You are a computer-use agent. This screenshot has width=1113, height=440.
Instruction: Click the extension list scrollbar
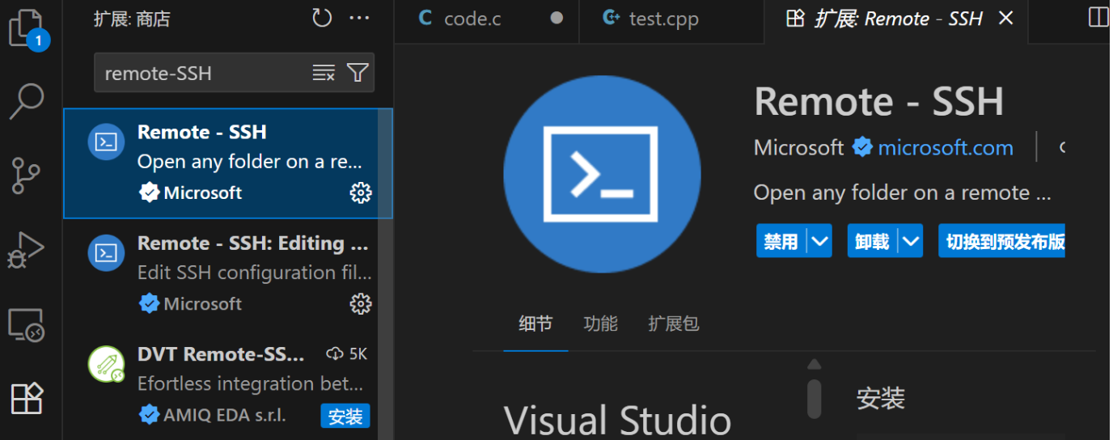[x=387, y=275]
